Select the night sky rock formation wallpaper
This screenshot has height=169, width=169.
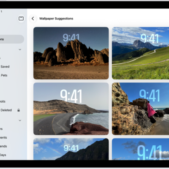click(71, 53)
